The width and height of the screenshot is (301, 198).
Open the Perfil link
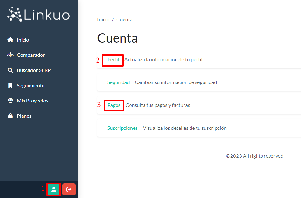[113, 60]
